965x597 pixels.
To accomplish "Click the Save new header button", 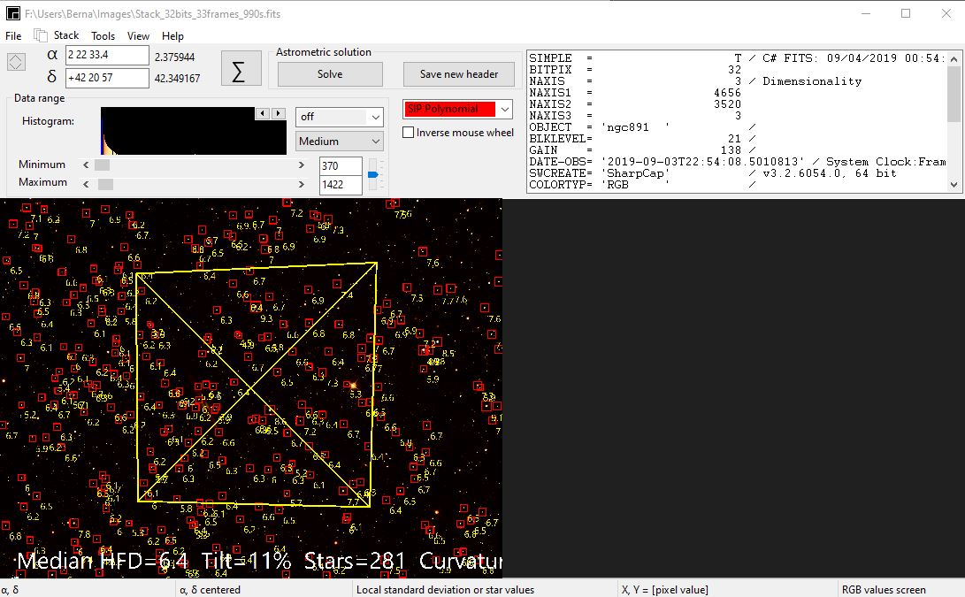I will 458,74.
